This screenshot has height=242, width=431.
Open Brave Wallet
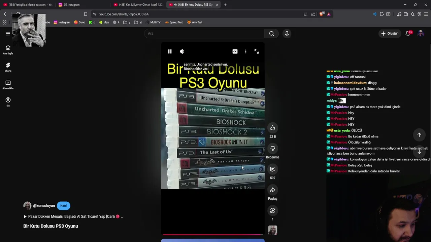coord(406,14)
